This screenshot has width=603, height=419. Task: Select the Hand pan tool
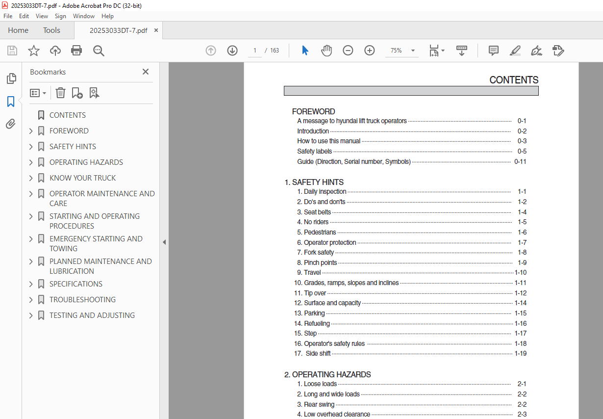click(327, 51)
